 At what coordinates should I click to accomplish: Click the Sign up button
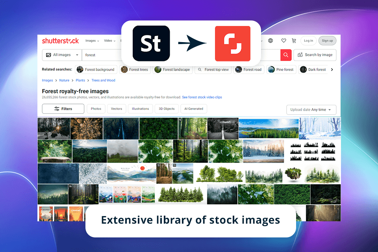coord(327,41)
